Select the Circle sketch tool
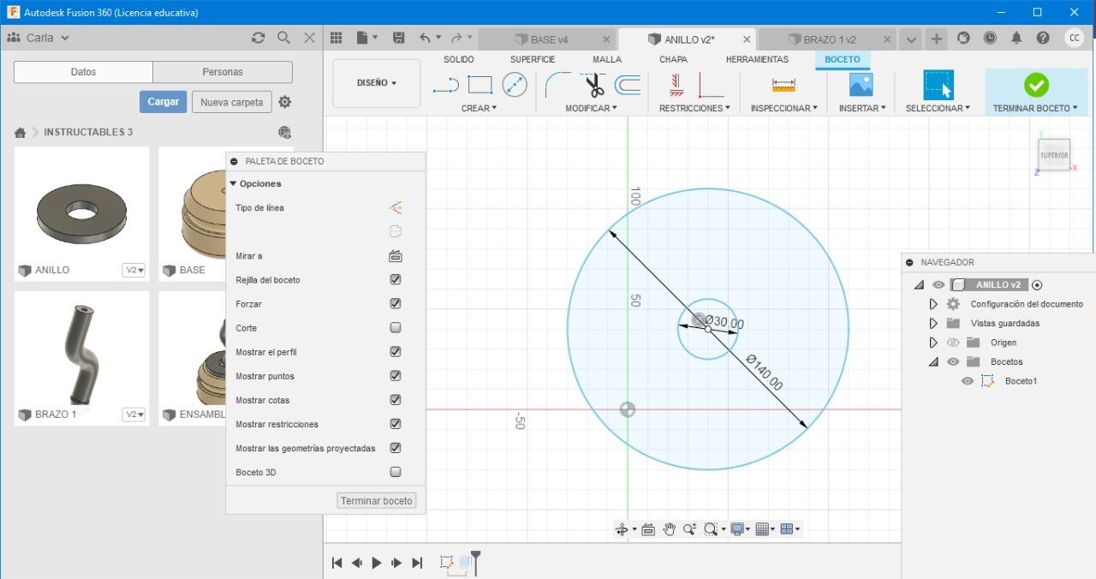This screenshot has width=1096, height=579. 515,85
